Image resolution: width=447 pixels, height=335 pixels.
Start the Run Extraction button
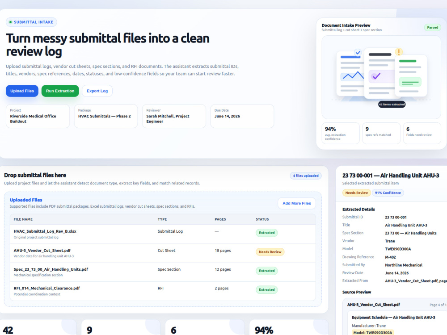(x=60, y=91)
